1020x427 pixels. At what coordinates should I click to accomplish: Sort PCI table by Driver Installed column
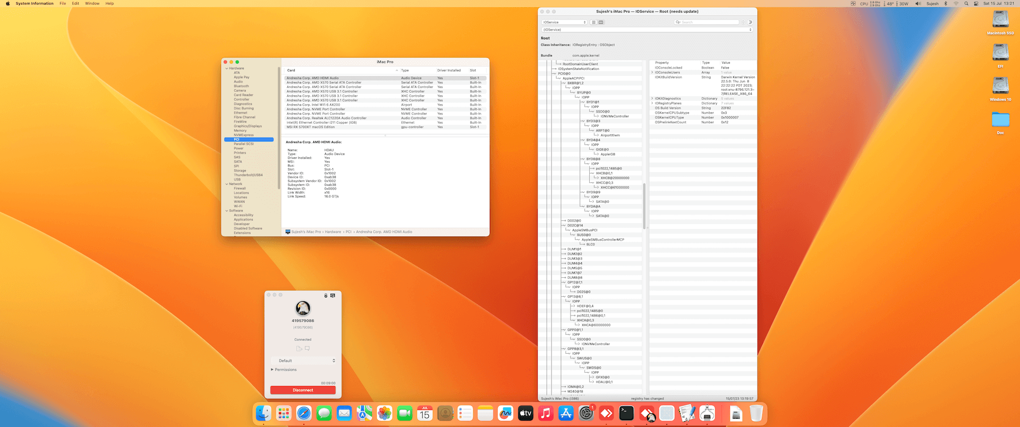coord(452,70)
